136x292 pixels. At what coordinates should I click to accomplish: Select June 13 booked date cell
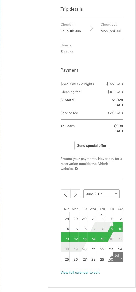click(x=83, y=237)
